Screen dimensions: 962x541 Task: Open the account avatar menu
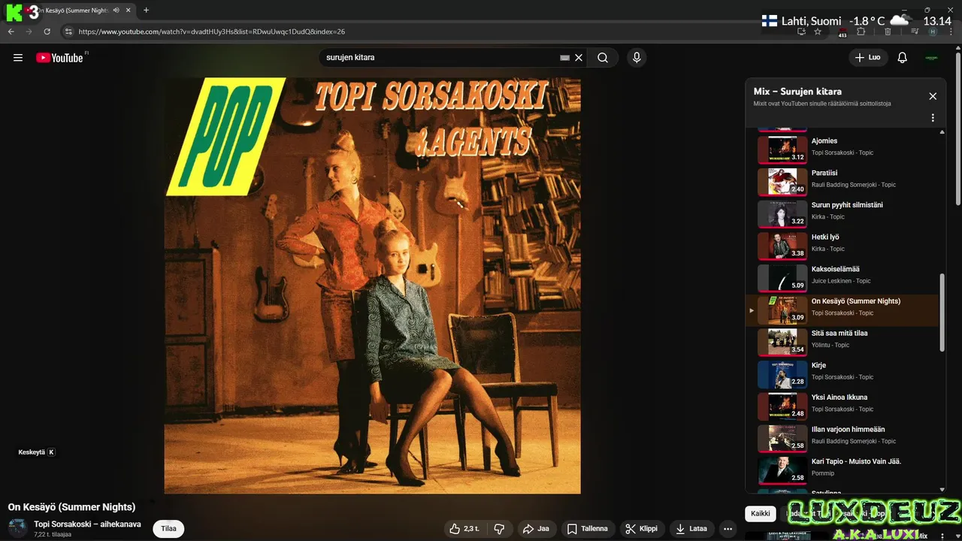932,58
